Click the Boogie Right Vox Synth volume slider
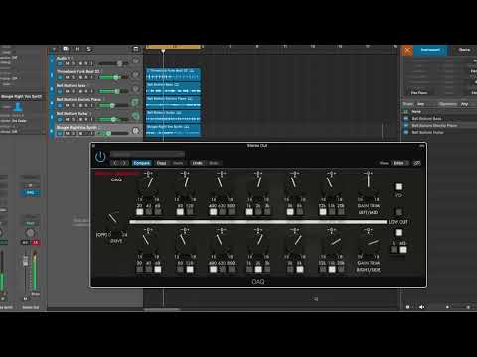 [113, 133]
